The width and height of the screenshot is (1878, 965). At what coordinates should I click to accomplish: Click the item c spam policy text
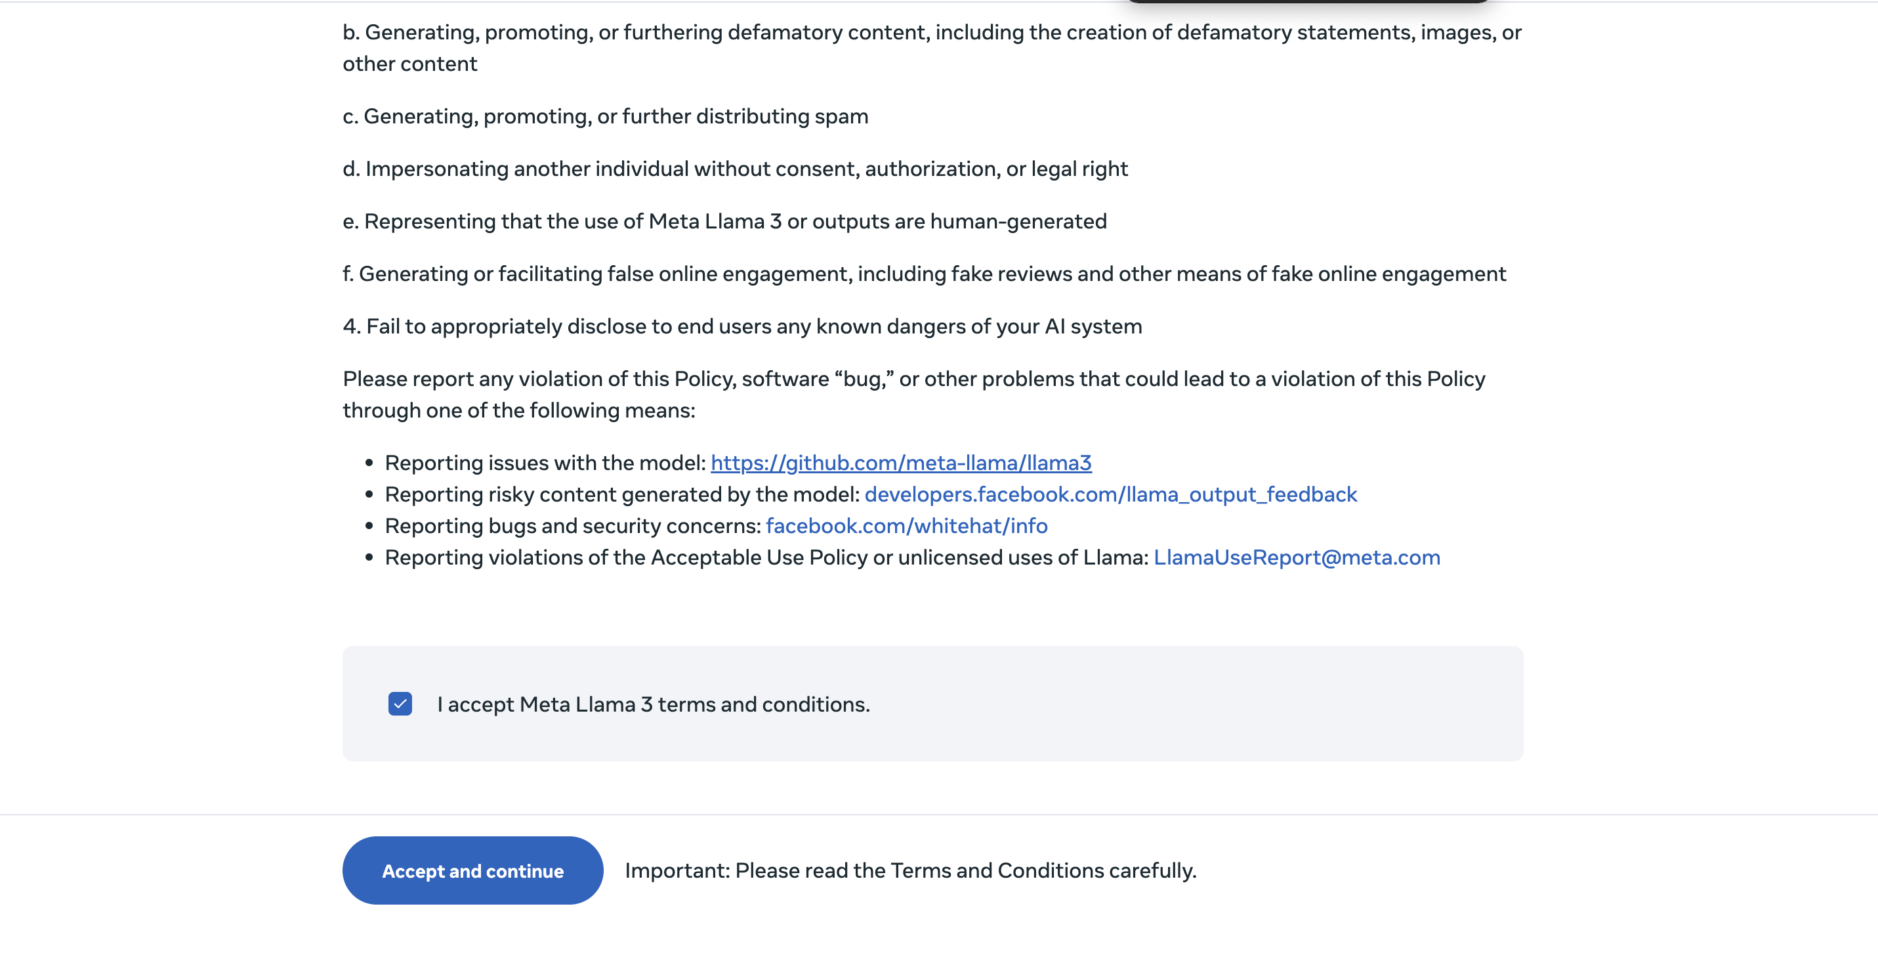605,116
